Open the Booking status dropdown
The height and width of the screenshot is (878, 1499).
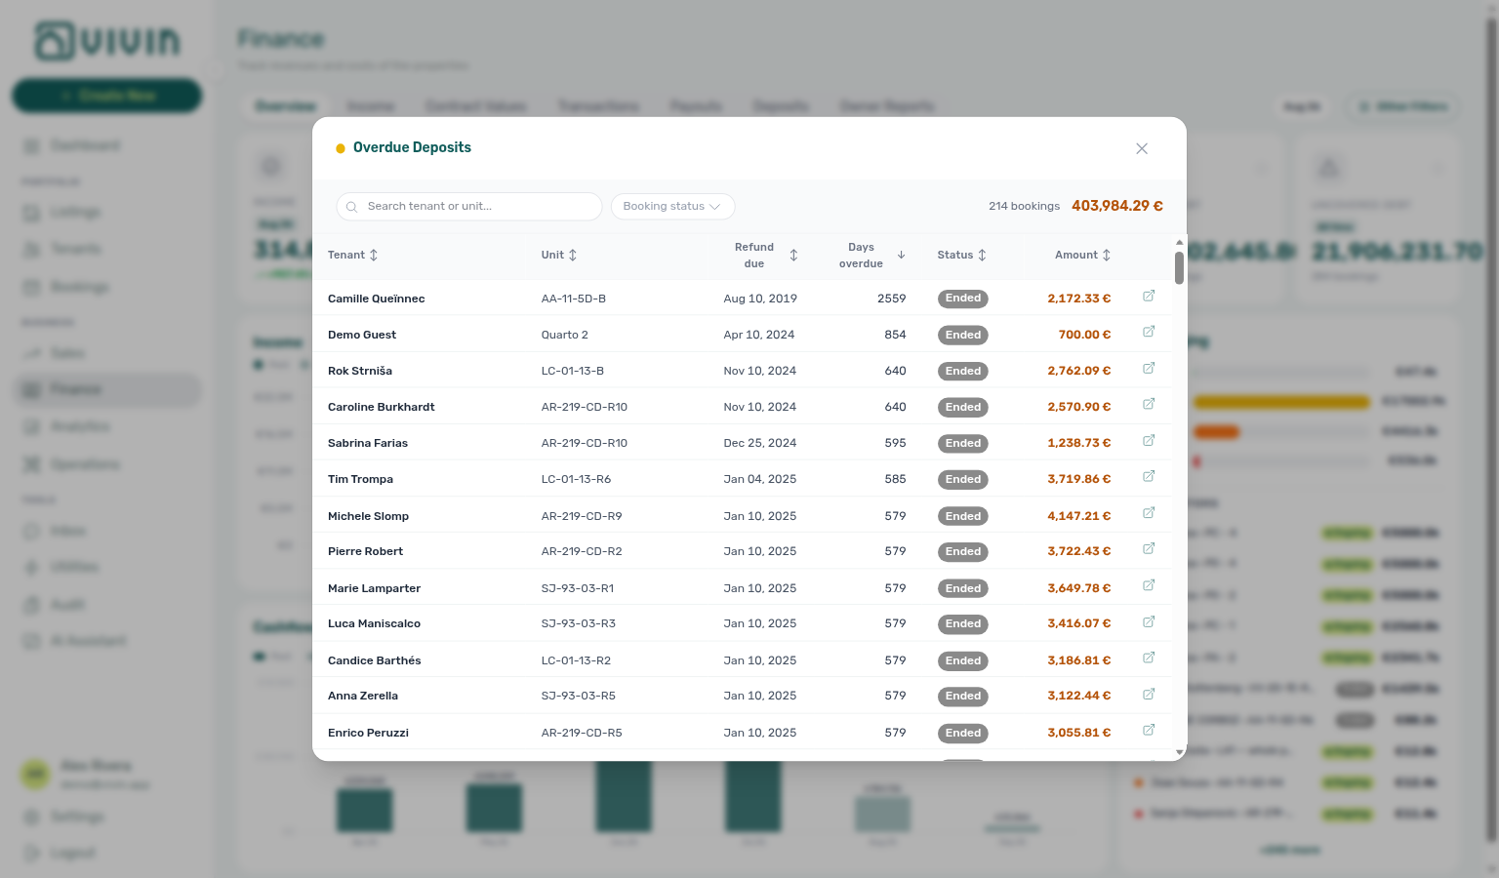672,207
